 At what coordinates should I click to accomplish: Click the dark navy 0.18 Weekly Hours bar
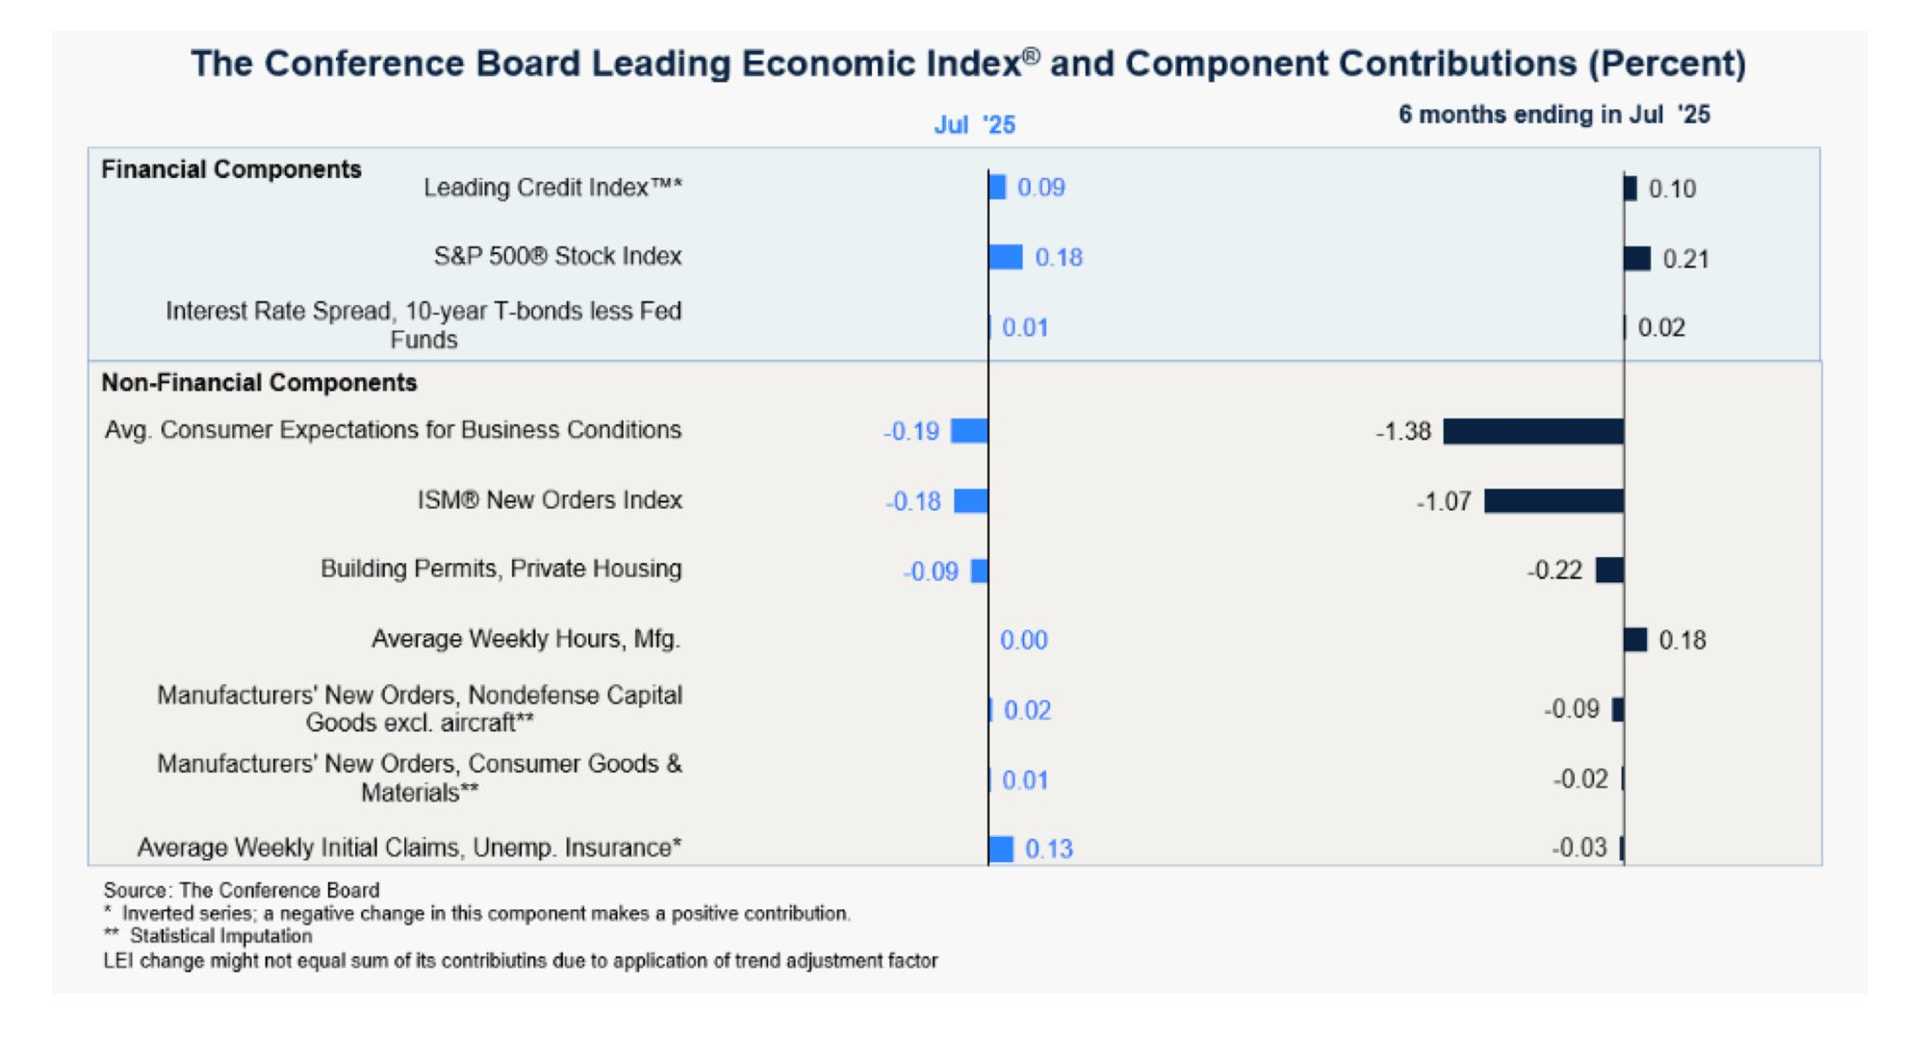click(1635, 640)
